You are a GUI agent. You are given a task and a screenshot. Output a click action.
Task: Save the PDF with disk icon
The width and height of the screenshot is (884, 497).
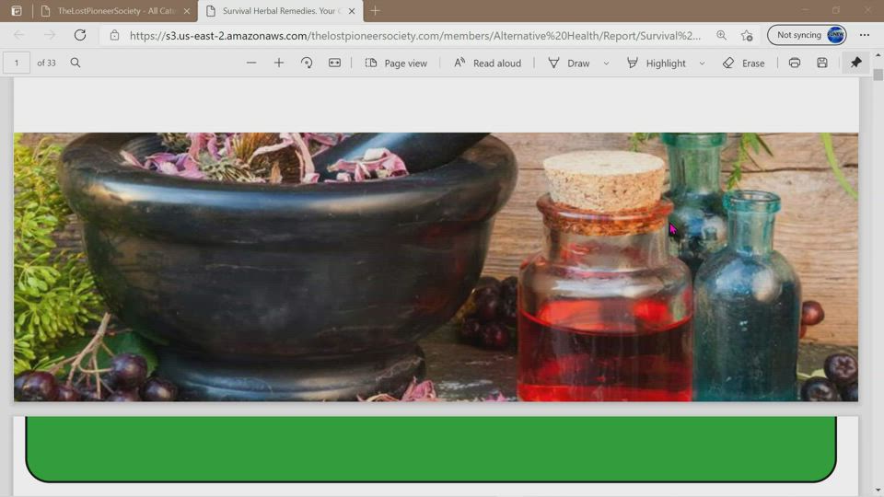coord(822,63)
